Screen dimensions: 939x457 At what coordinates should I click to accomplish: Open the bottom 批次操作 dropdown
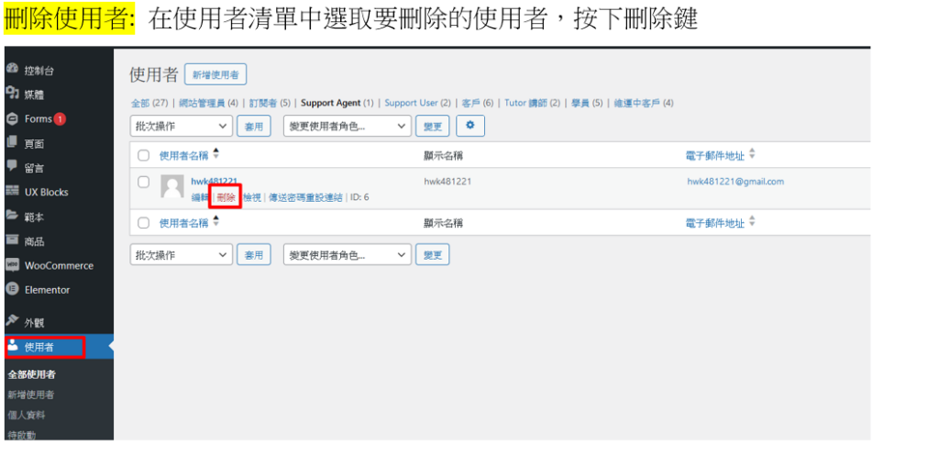click(x=182, y=254)
